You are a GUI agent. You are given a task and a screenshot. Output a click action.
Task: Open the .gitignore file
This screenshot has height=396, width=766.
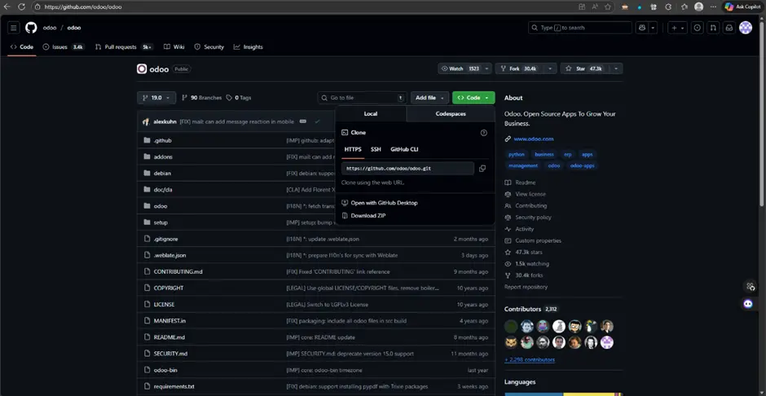pyautogui.click(x=165, y=239)
